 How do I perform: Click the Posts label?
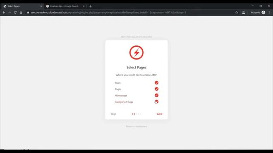(x=118, y=83)
